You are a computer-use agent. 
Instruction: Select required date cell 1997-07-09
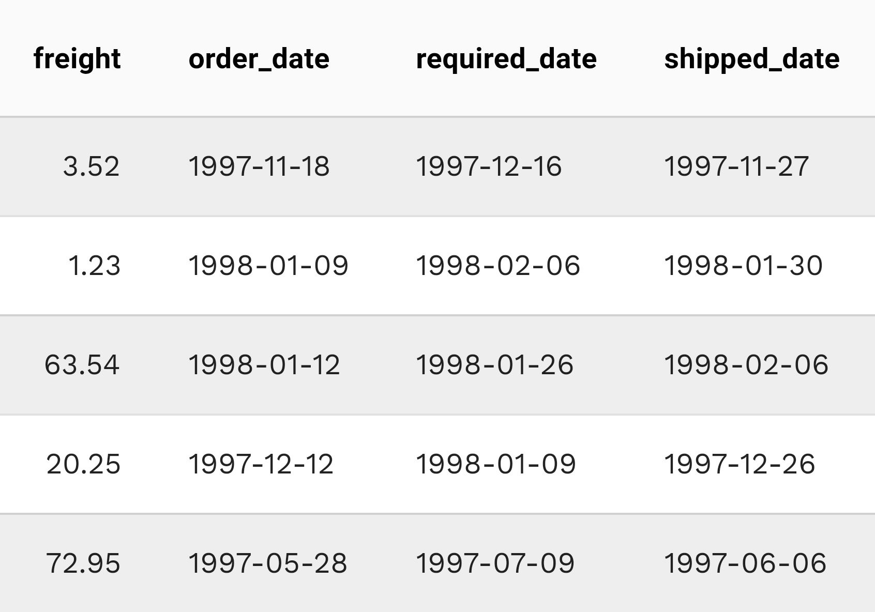[495, 563]
